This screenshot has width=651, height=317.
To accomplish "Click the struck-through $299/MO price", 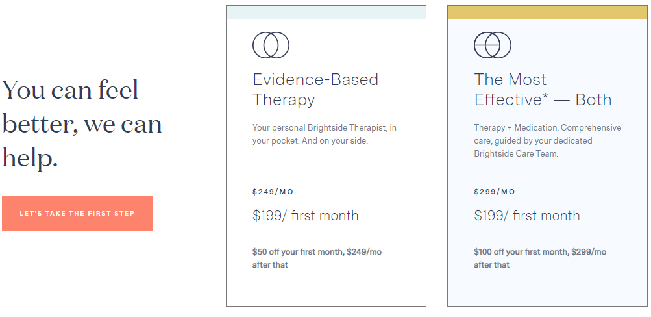I will point(495,192).
